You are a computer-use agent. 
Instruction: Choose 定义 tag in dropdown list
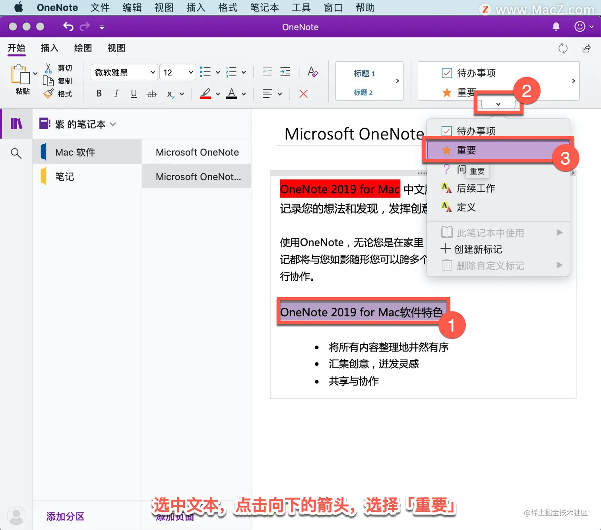coord(498,207)
